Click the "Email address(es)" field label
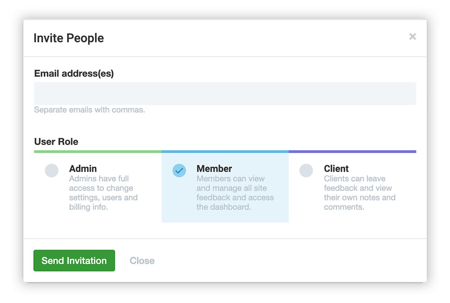 [74, 73]
